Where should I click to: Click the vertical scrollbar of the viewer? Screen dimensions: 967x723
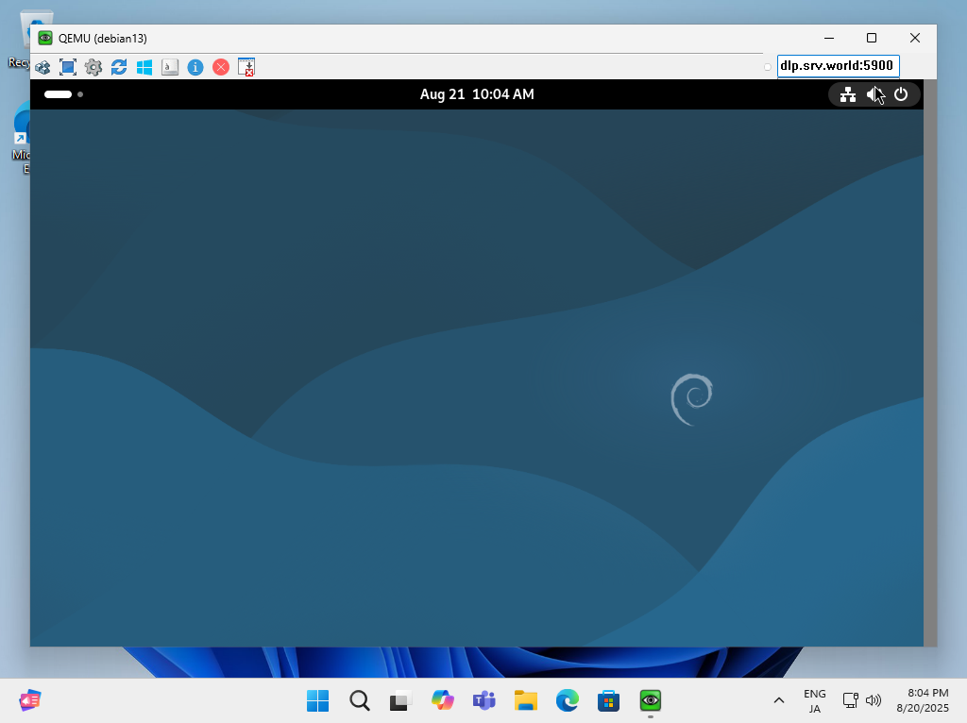[930, 362]
